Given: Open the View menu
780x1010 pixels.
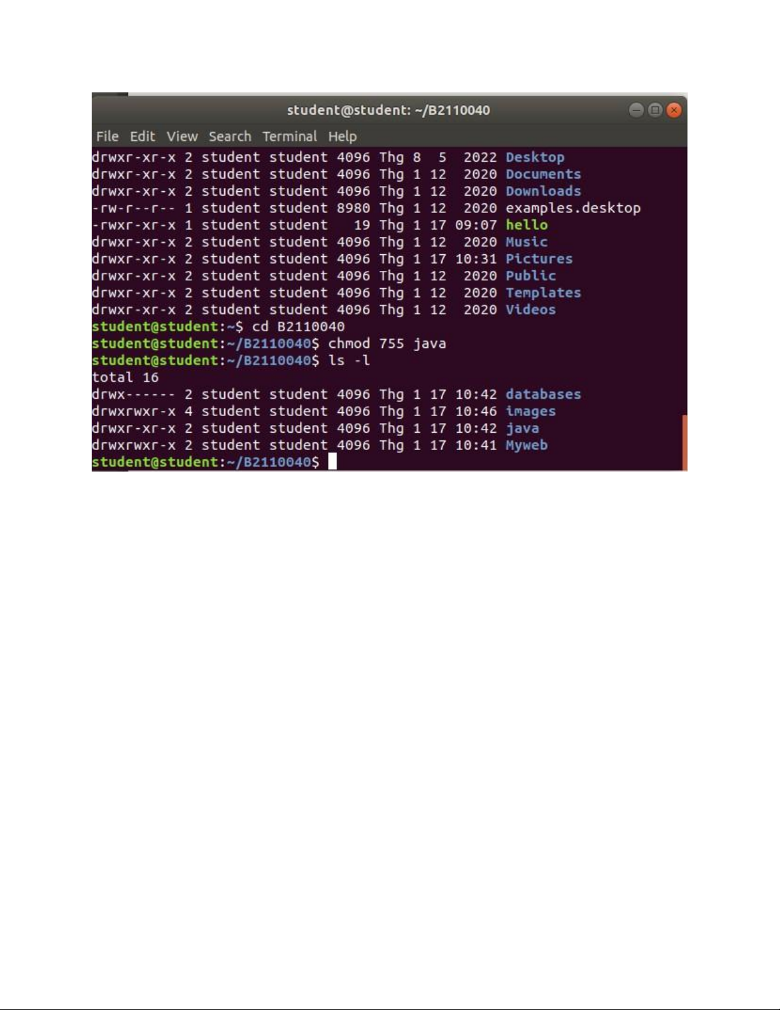Looking at the screenshot, I should point(182,136).
